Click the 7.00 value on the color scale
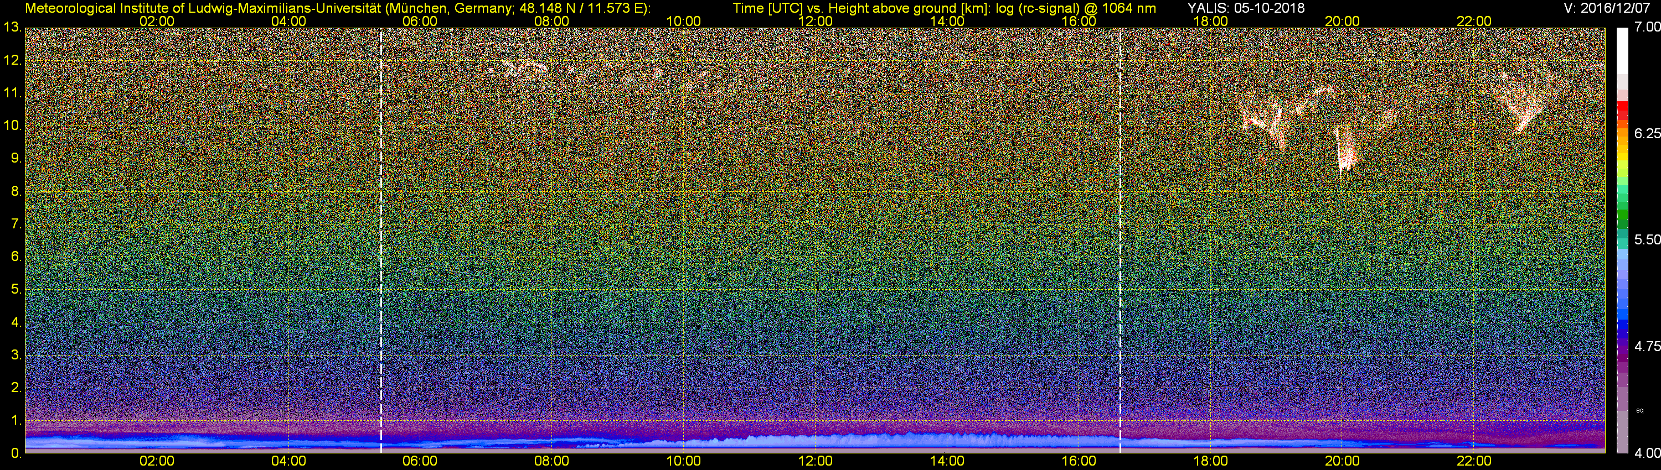Viewport: 1661px width, 470px height. pyautogui.click(x=1648, y=27)
